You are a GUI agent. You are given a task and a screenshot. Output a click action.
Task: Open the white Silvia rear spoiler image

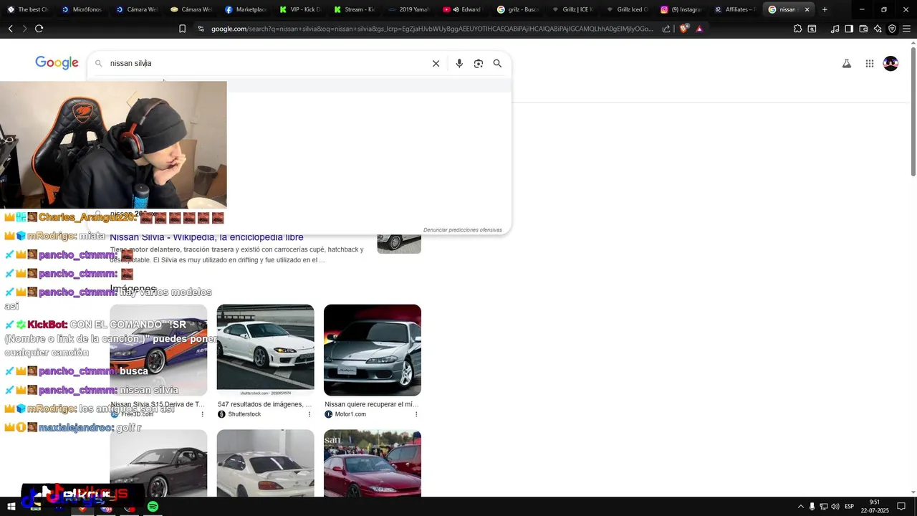(265, 463)
